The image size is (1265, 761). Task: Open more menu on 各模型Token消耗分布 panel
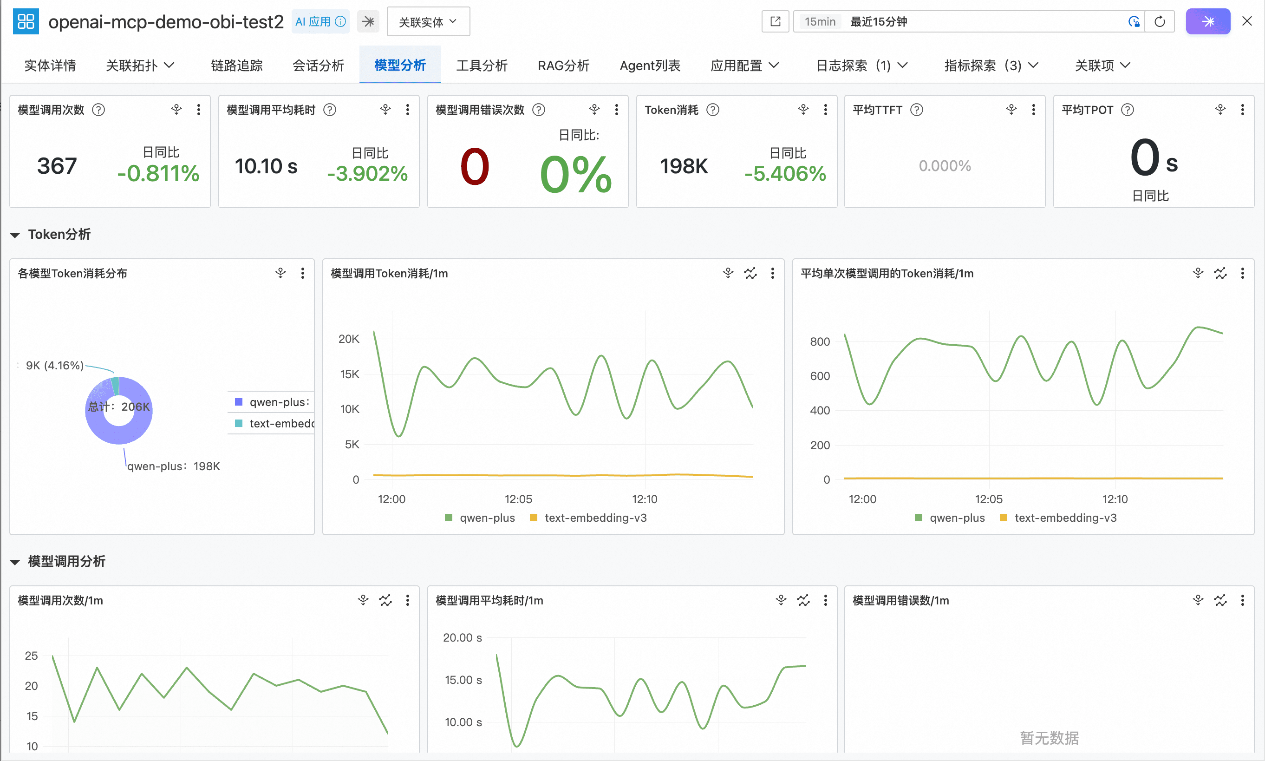(302, 273)
